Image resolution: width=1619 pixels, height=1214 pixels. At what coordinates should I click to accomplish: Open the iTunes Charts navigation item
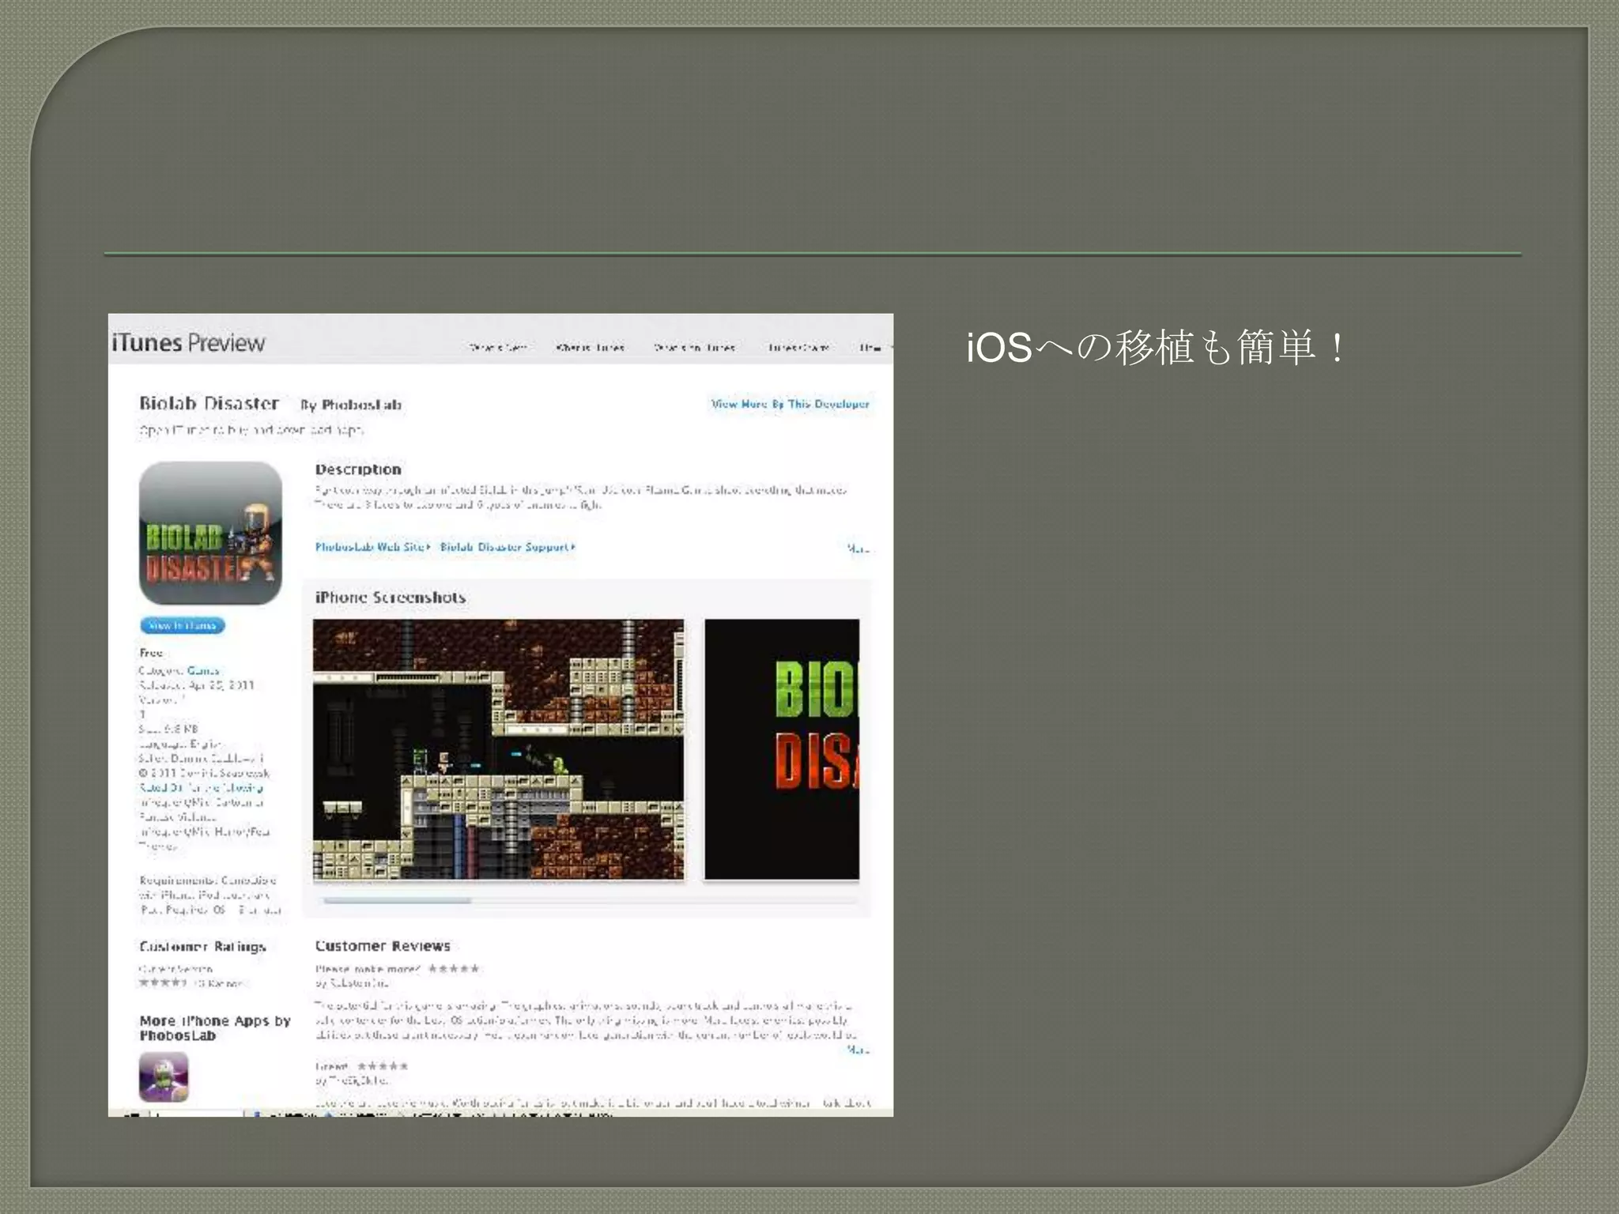799,347
